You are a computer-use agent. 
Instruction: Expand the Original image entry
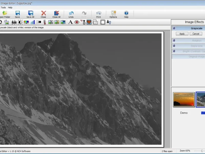(x=197, y=57)
